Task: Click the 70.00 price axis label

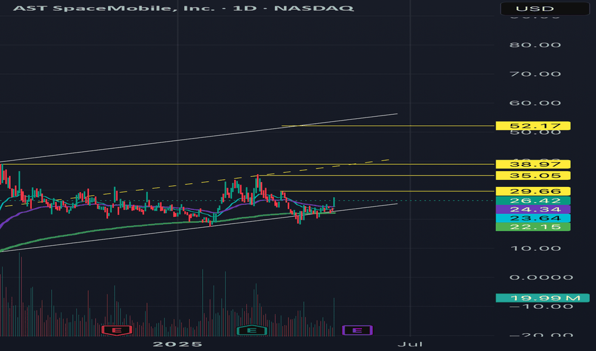Action: tap(535, 74)
